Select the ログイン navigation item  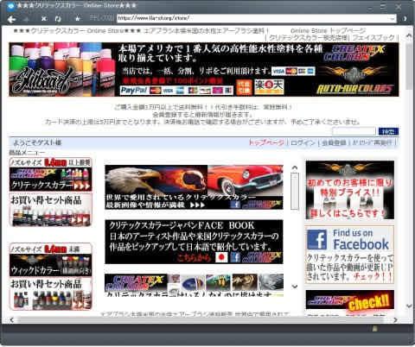pos(303,142)
